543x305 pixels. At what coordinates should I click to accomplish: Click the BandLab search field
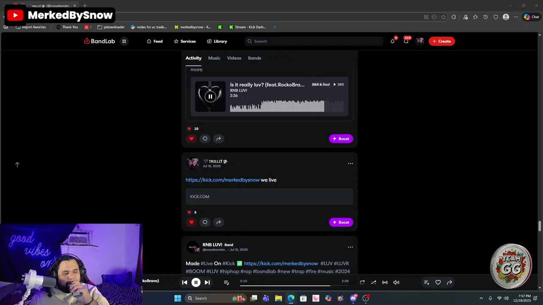[314, 41]
